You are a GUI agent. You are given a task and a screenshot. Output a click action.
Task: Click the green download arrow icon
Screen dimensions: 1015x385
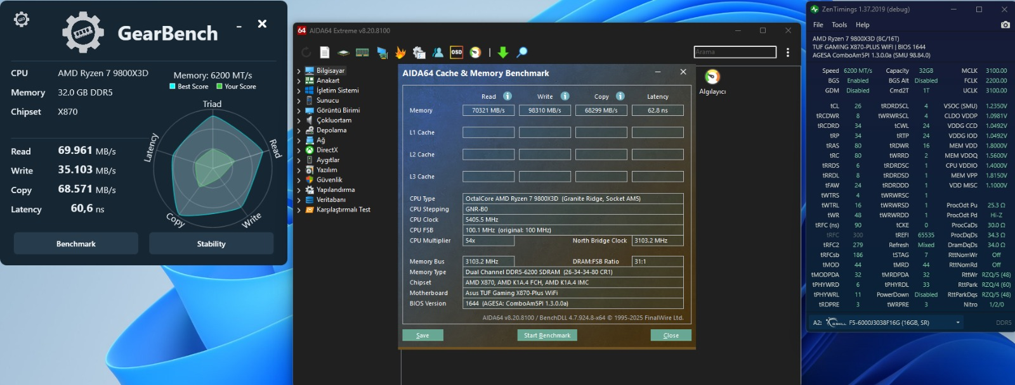click(503, 53)
